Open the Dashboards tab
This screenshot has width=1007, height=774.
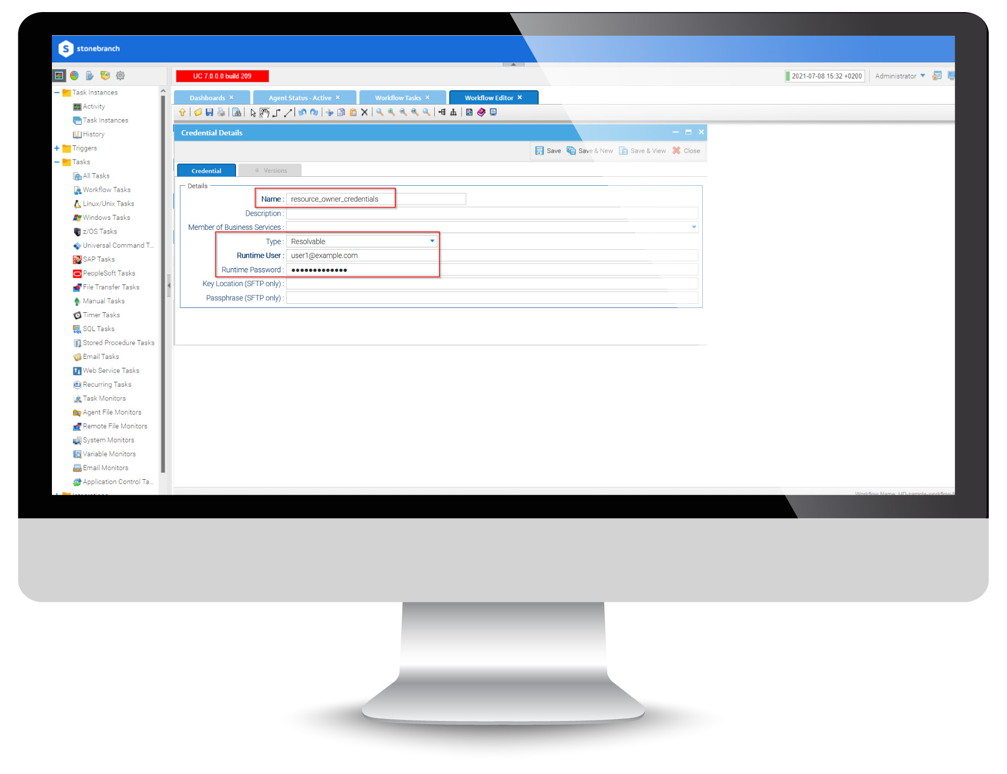click(210, 98)
